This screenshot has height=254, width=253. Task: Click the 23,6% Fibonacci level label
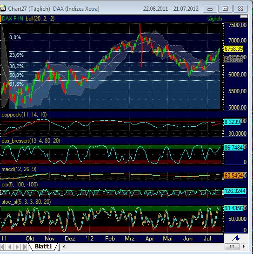pos(16,55)
